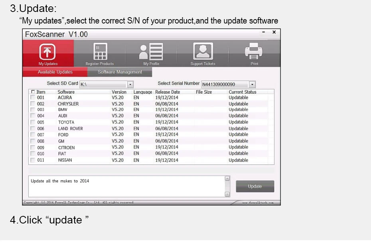Open the My Profile icon
The width and height of the screenshot is (371, 243).
pos(151,51)
